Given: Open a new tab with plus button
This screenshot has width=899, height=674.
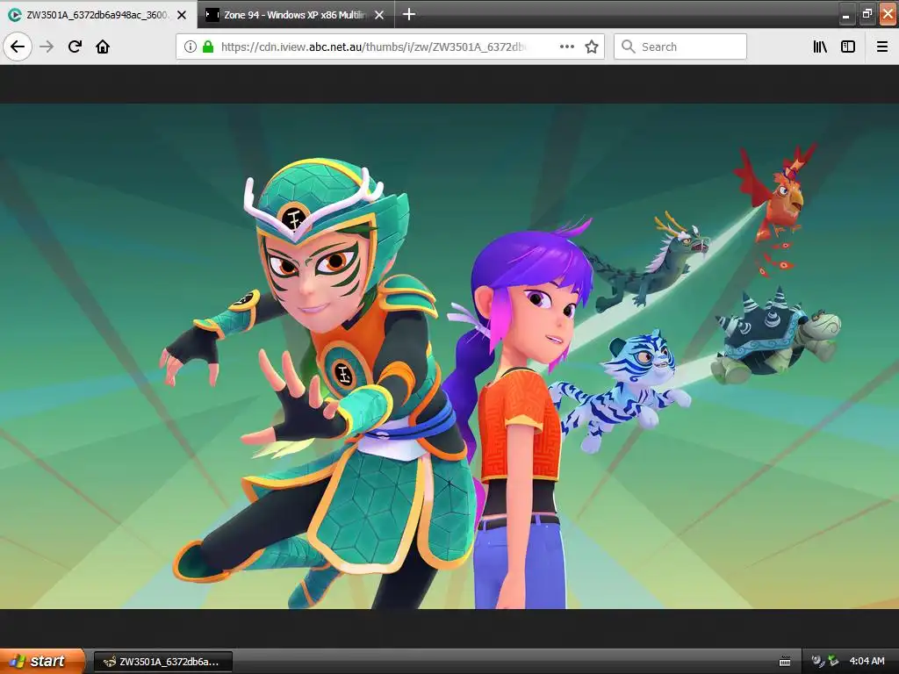Looking at the screenshot, I should pyautogui.click(x=409, y=14).
